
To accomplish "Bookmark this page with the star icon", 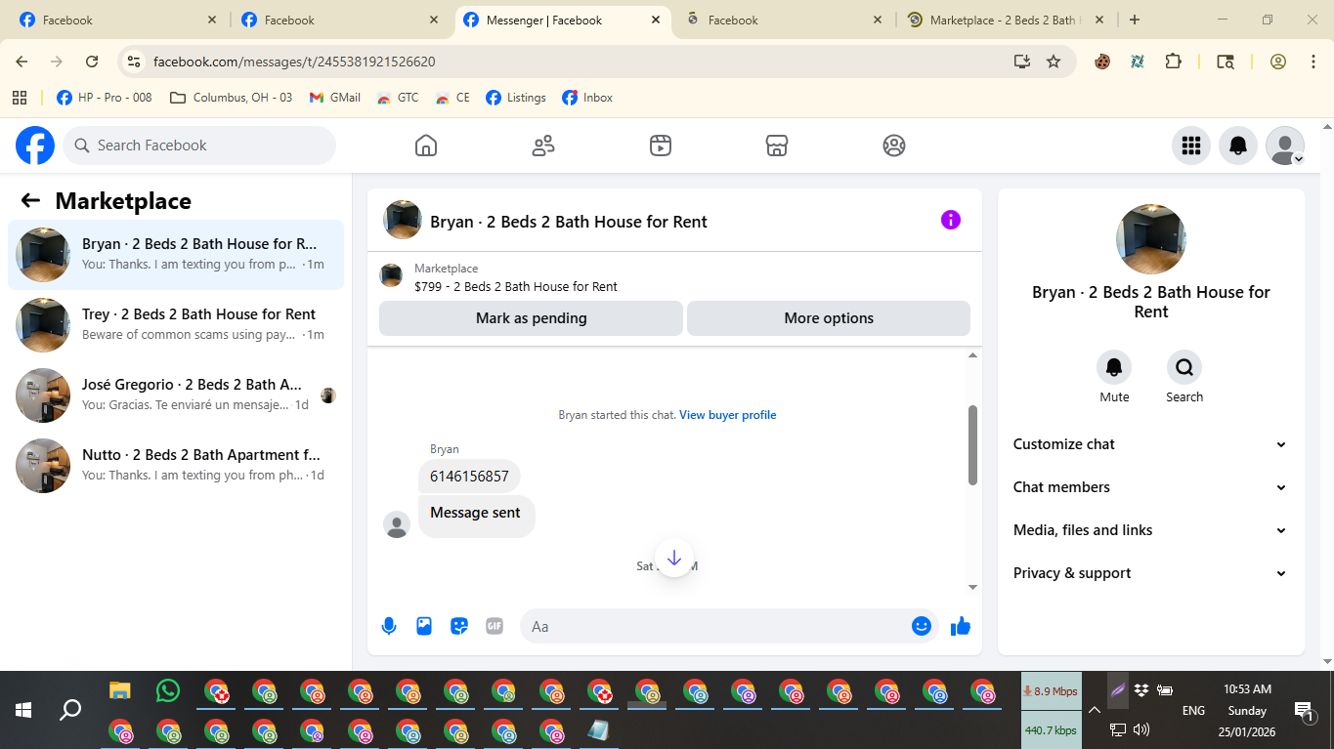I will (1054, 62).
